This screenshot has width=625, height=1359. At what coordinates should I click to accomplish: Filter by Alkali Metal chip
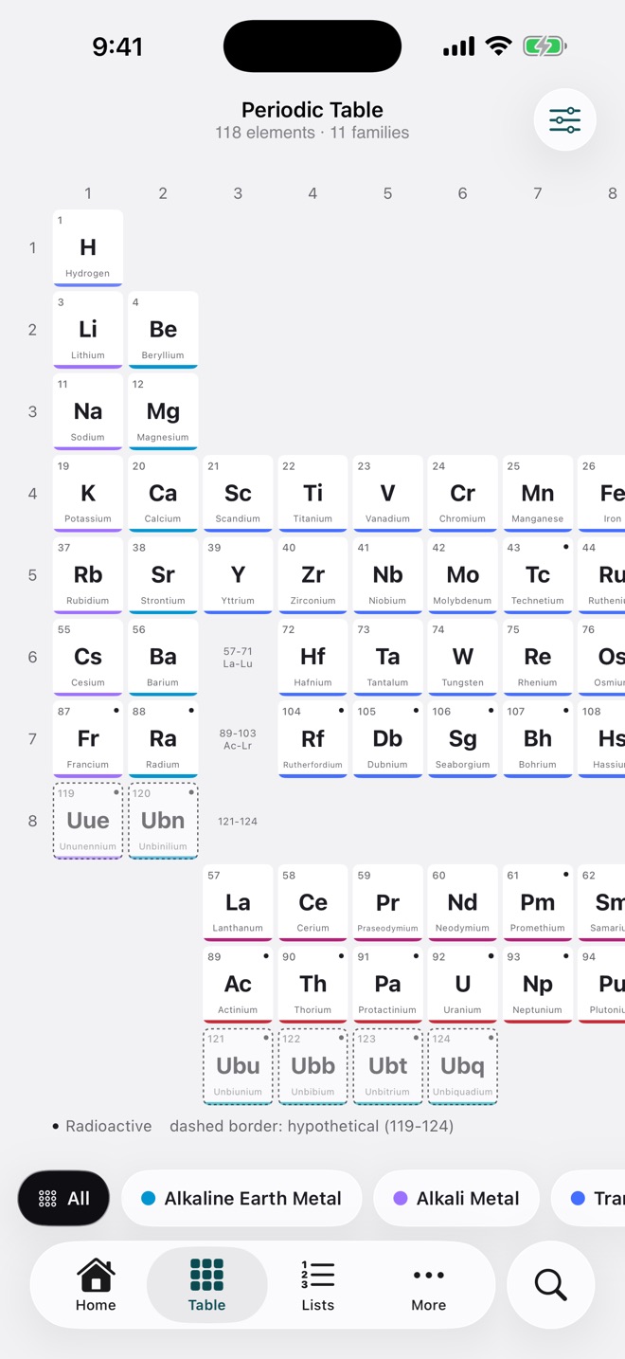[x=455, y=1198]
